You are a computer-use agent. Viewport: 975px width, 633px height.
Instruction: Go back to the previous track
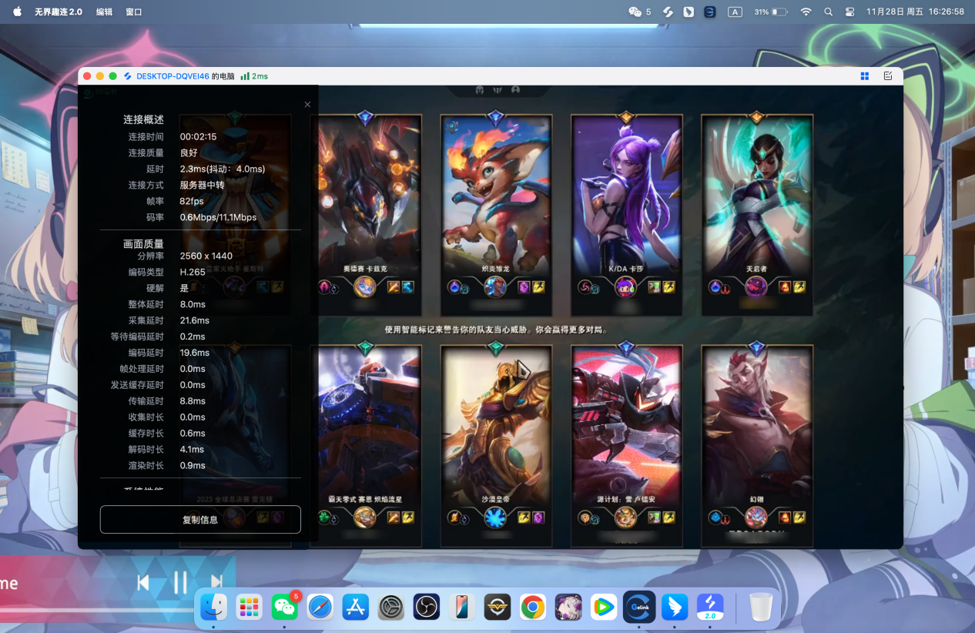(x=143, y=583)
